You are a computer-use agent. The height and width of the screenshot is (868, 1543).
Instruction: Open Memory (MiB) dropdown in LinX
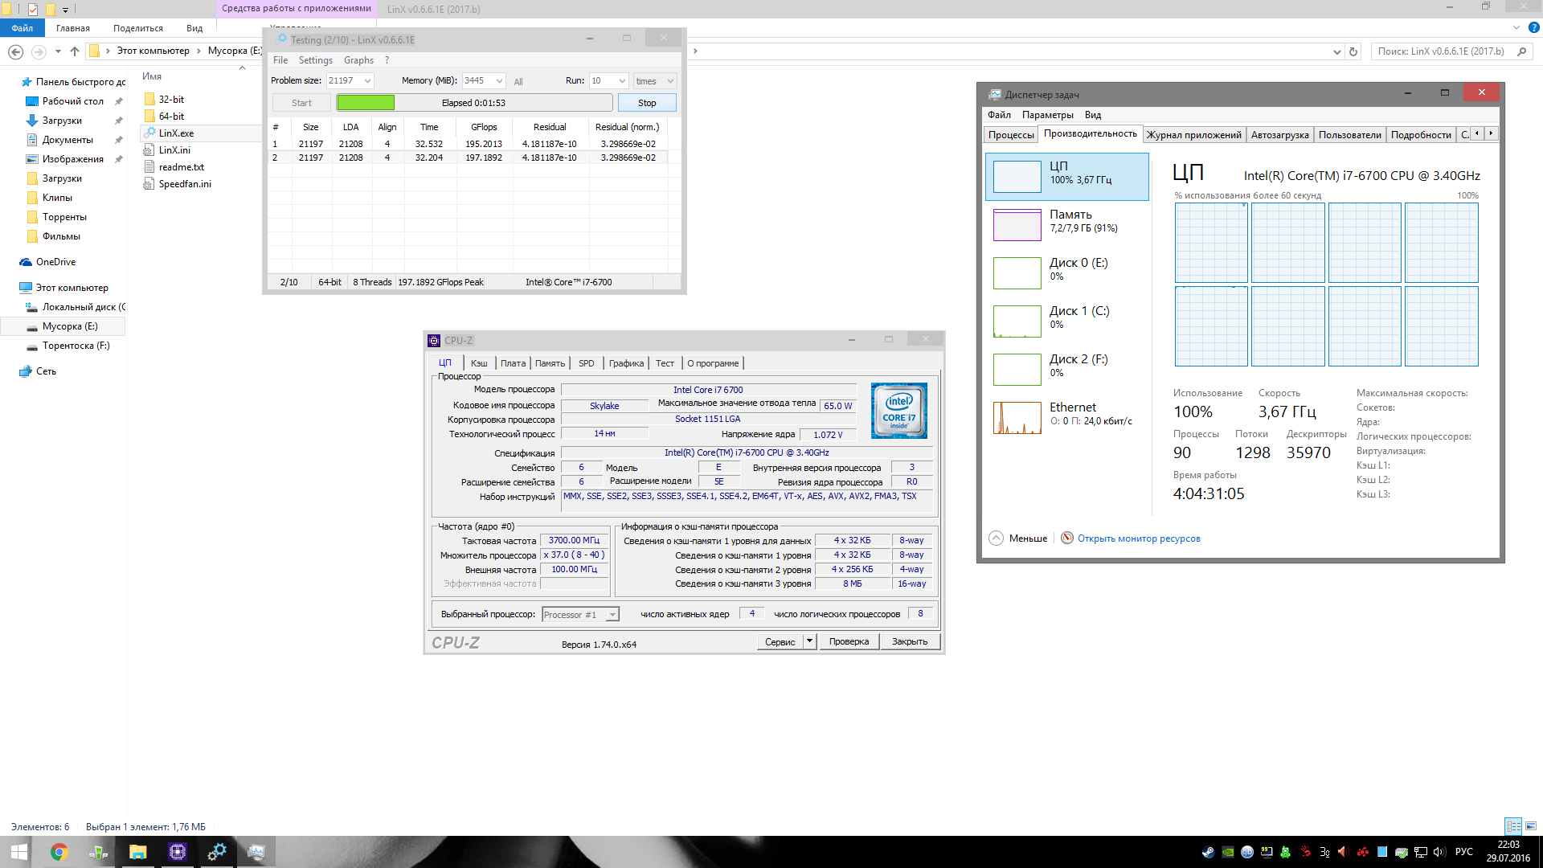499,81
